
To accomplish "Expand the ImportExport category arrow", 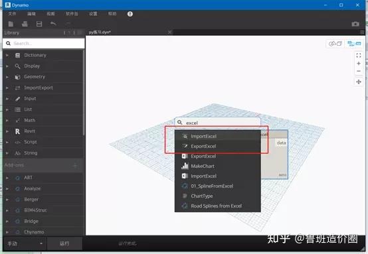I will (7, 88).
